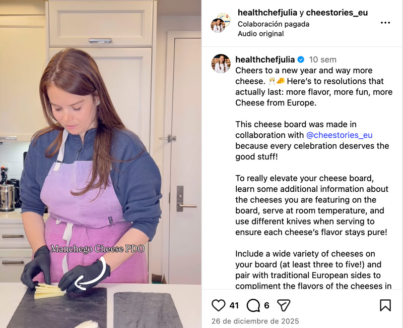Click the blue verified badge

(301, 60)
